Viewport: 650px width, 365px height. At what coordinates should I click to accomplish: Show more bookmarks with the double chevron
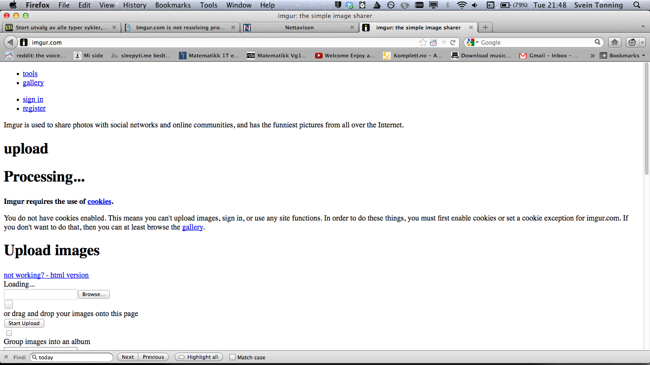tap(592, 56)
